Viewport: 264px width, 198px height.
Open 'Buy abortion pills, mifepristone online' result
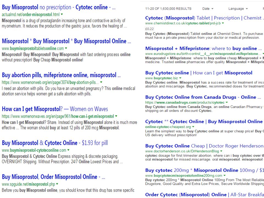tap(61, 75)
